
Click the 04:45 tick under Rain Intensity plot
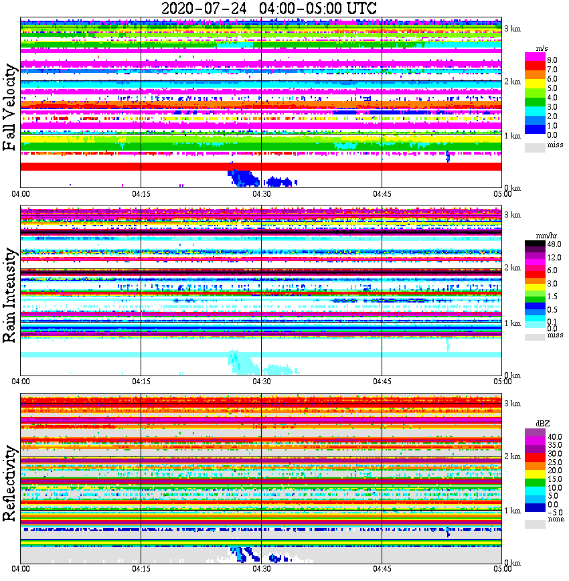(x=382, y=382)
